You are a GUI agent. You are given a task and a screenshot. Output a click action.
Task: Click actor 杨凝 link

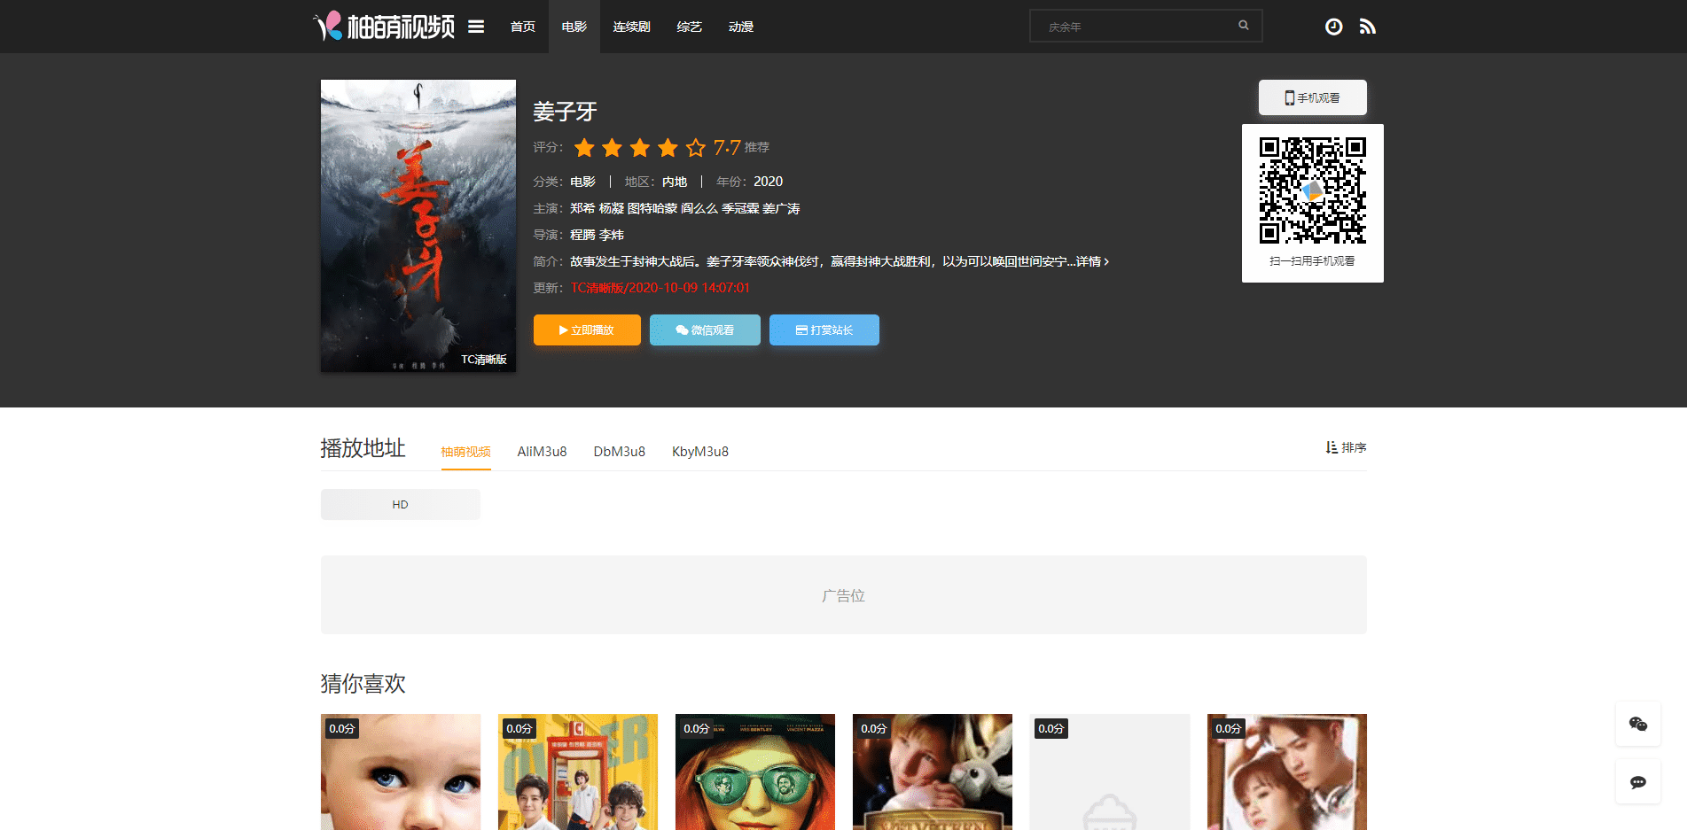pos(612,208)
